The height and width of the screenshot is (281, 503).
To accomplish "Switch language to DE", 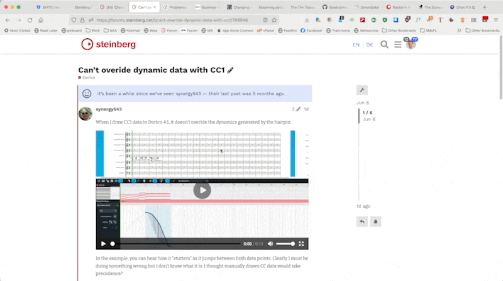I will tap(370, 45).
